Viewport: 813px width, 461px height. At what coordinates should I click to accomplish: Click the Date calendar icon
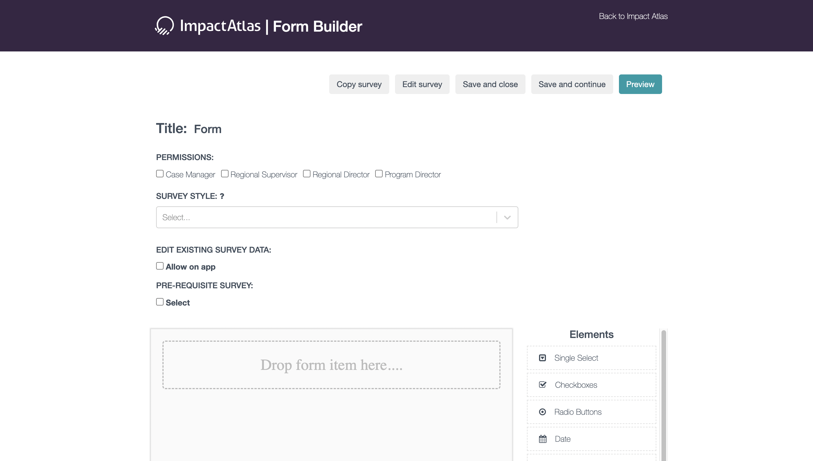point(542,439)
